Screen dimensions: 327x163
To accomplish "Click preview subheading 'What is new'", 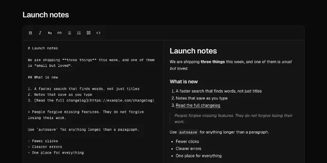I will [x=184, y=82].
